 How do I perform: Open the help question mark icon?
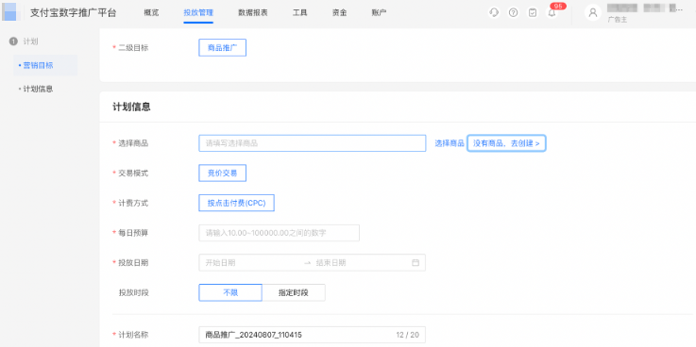pos(513,12)
